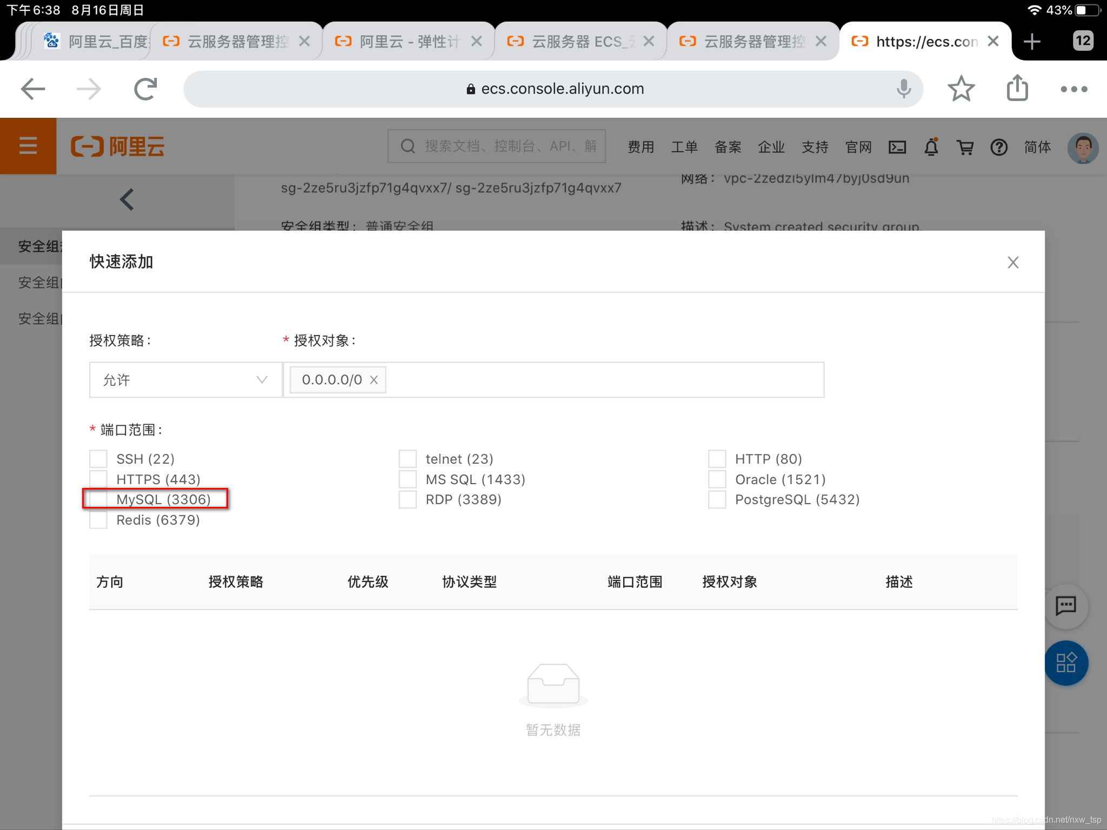Image resolution: width=1107 pixels, height=830 pixels.
Task: Open the Aliyun hamburger menu
Action: click(x=28, y=146)
